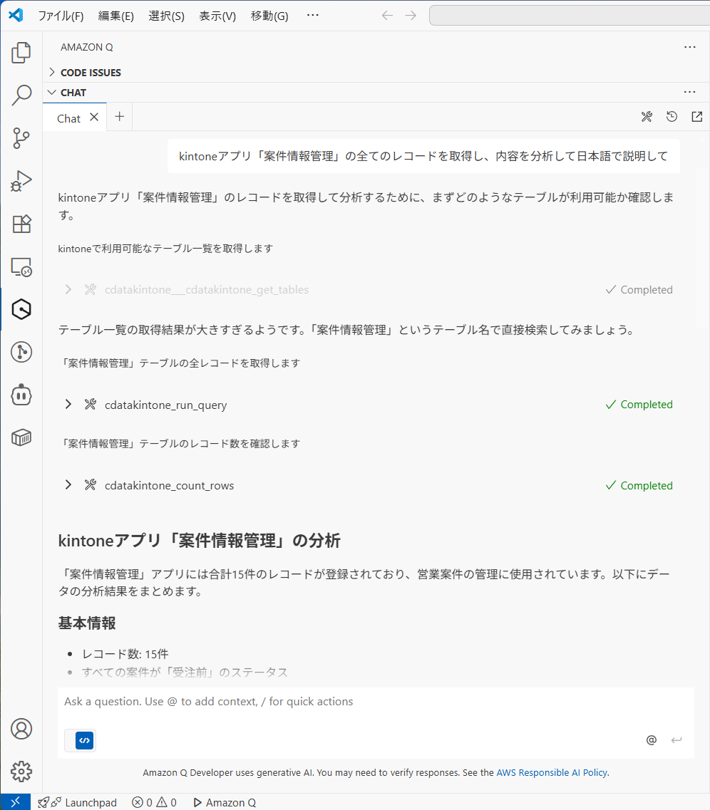This screenshot has height=810, width=710.
Task: Click the cdatakintone_run_query tool name
Action: (x=166, y=405)
